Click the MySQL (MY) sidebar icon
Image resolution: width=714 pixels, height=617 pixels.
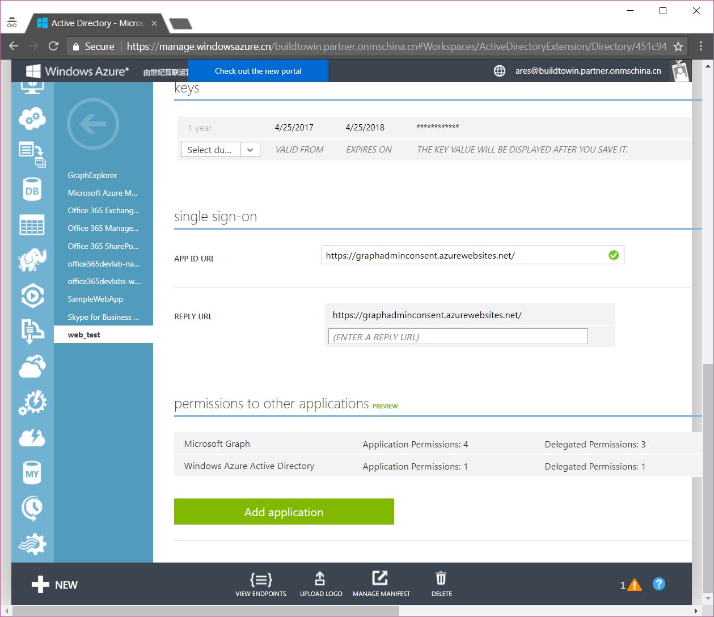pos(32,472)
